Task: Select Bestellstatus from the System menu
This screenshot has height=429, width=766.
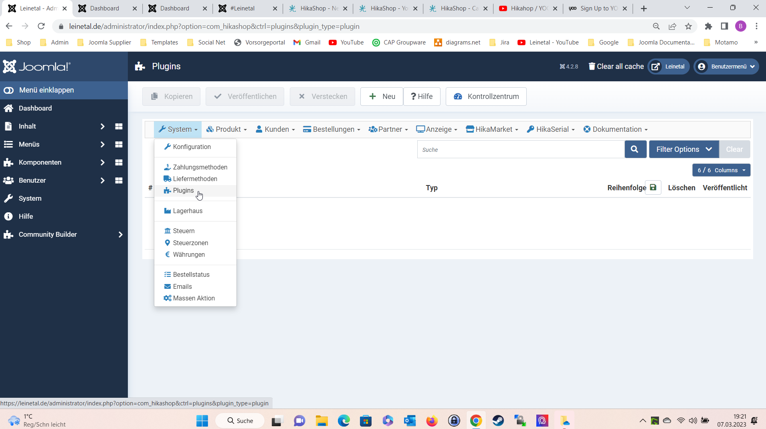Action: click(x=195, y=274)
